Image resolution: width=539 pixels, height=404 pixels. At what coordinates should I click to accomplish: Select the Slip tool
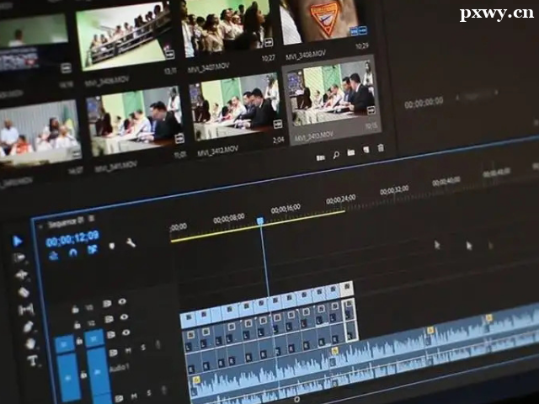click(x=26, y=310)
